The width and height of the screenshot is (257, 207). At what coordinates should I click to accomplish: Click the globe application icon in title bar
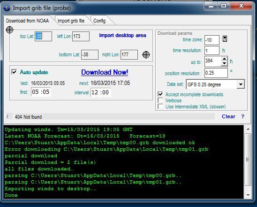point(7,8)
